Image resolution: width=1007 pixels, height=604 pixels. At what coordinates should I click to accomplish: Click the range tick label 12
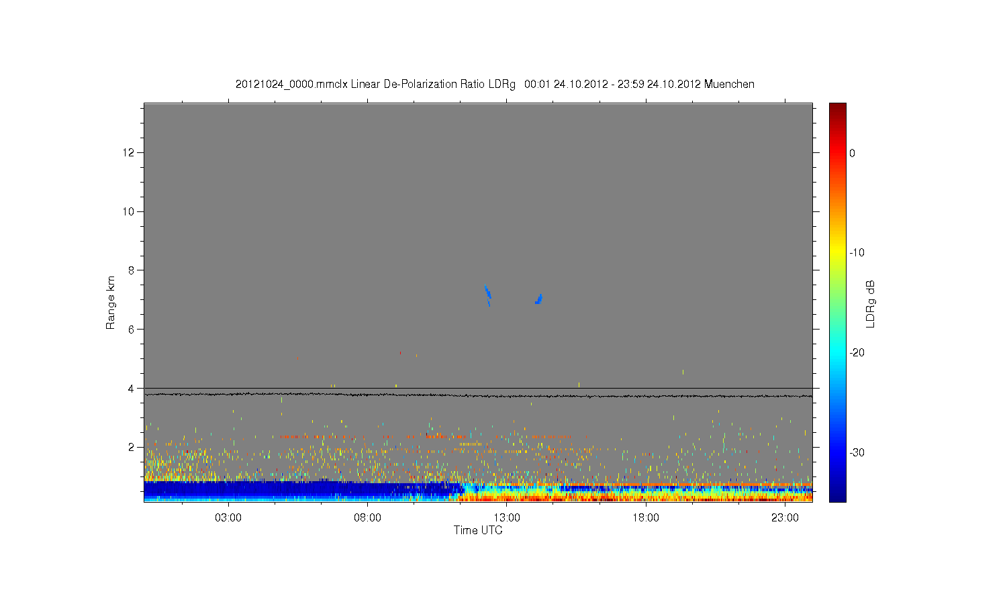[129, 152]
